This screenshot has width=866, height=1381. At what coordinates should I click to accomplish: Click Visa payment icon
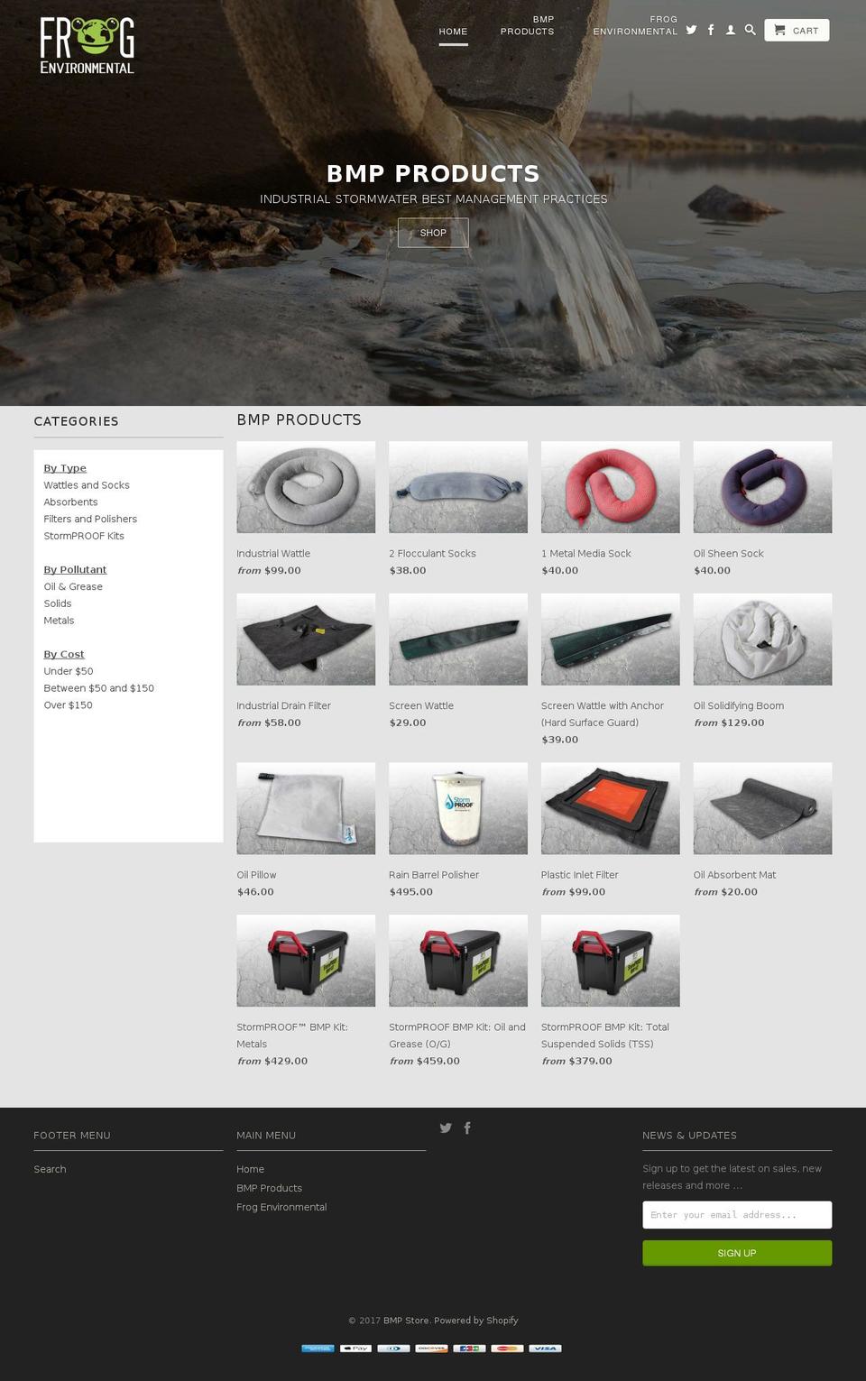pyautogui.click(x=545, y=1349)
